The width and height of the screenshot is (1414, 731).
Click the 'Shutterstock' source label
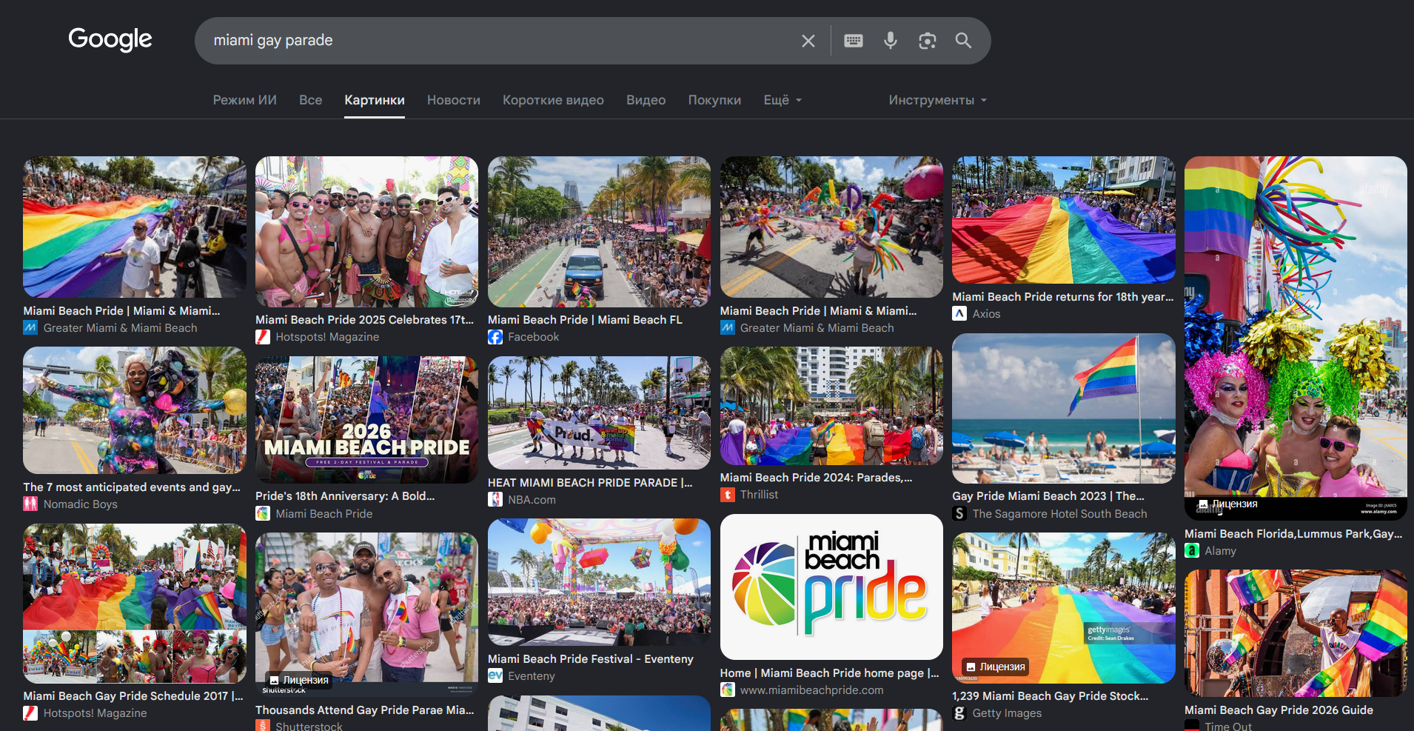309,727
